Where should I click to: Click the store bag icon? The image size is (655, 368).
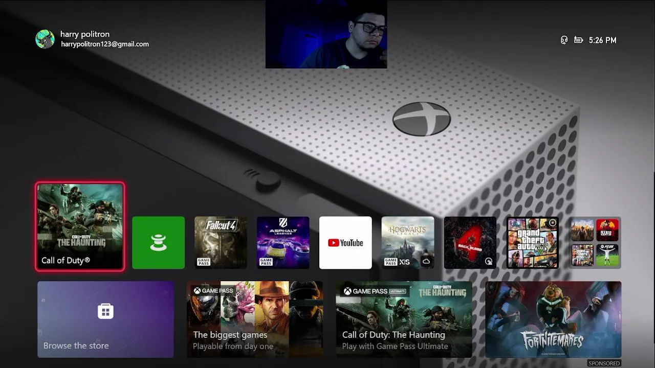point(105,311)
